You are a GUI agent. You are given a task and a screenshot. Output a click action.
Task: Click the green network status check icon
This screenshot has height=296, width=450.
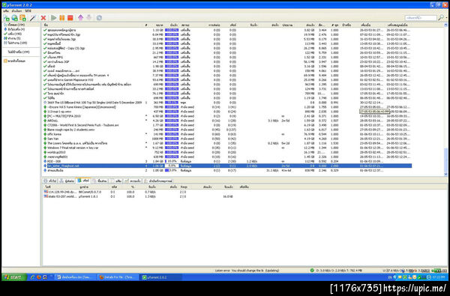click(312, 271)
